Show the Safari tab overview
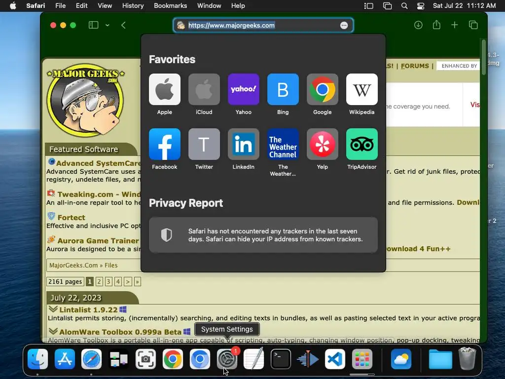 click(x=473, y=25)
